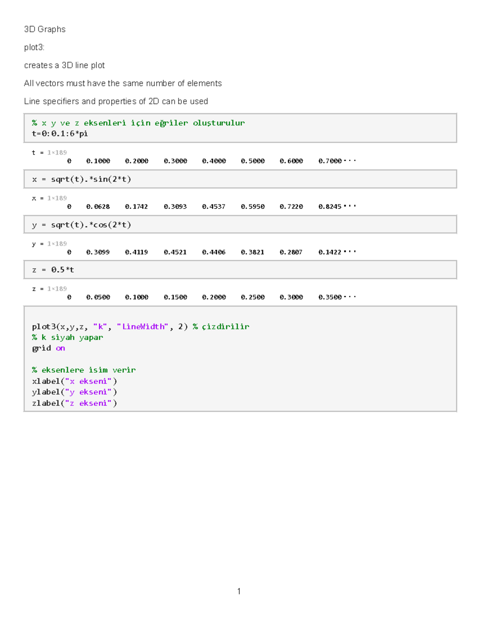Click the value 0.2500 in z output

pos(253,297)
